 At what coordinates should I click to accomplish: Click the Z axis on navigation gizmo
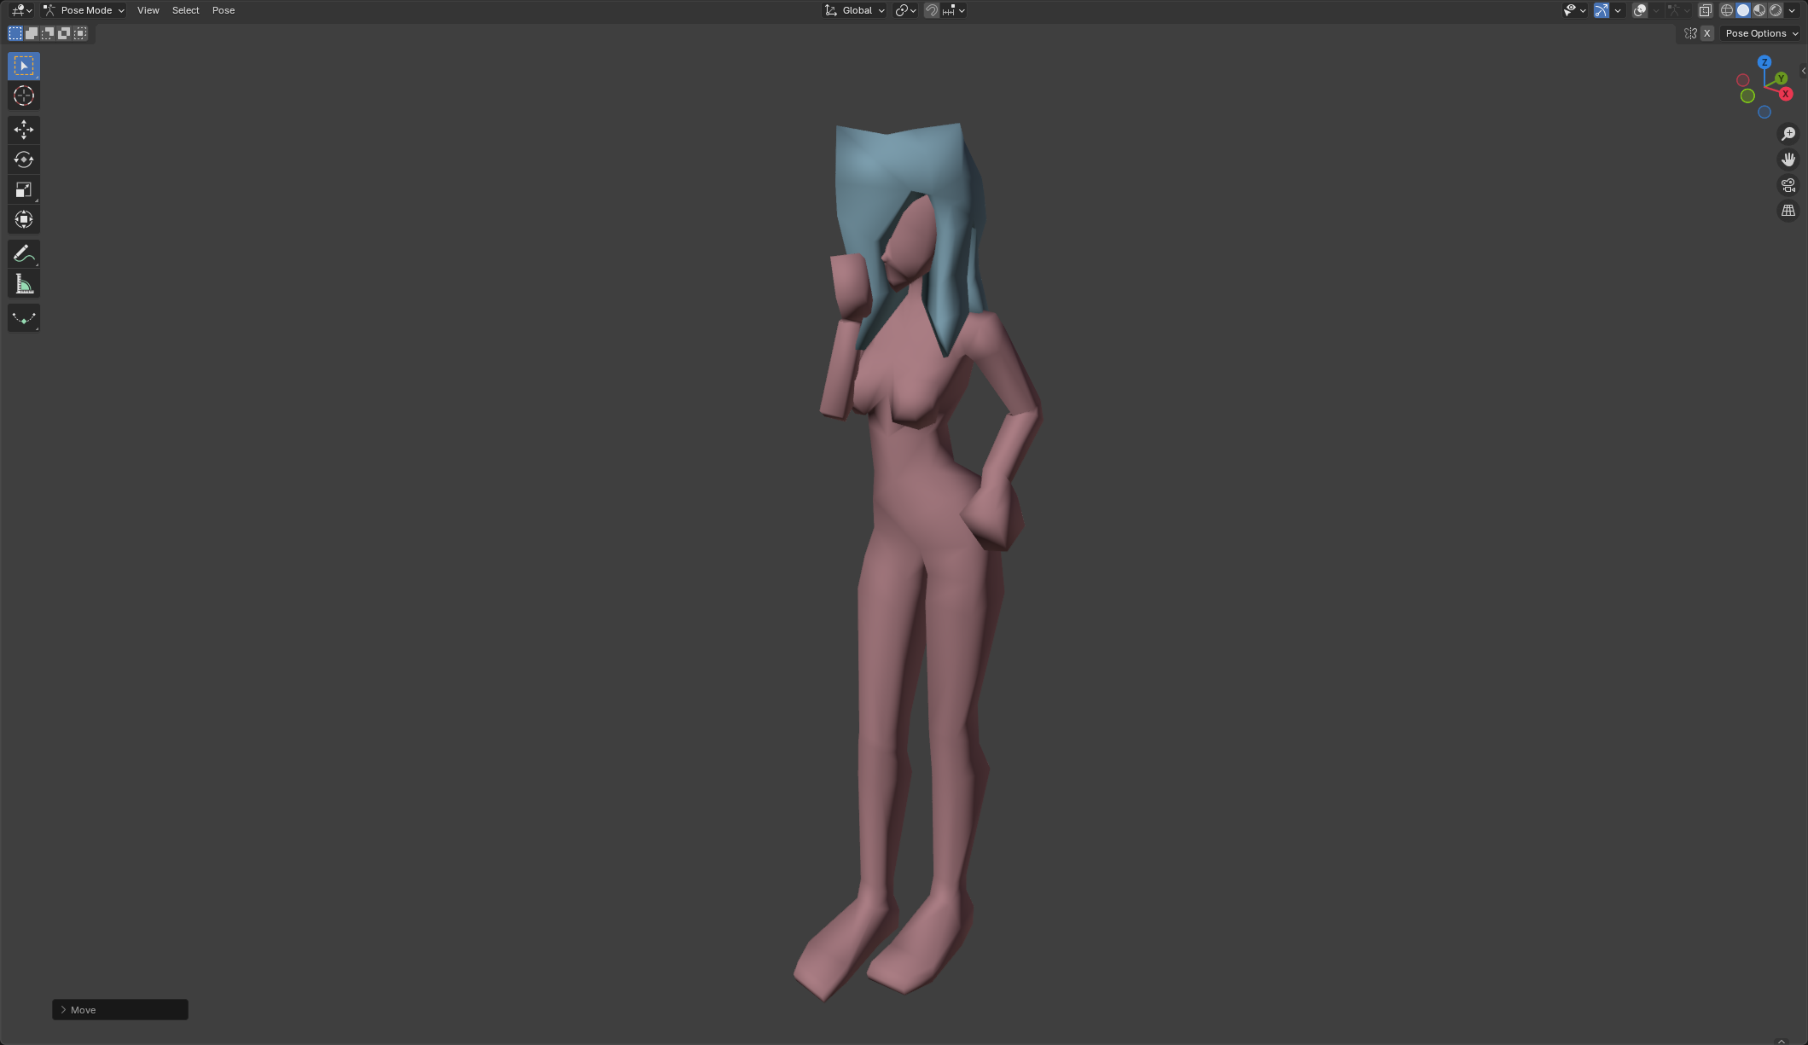(1764, 62)
